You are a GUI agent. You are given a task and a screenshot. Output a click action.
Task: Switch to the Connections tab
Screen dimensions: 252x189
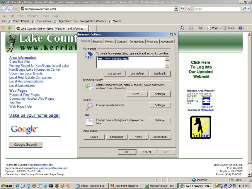[137, 42]
